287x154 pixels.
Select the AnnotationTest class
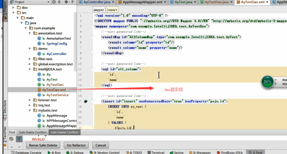[58, 38]
